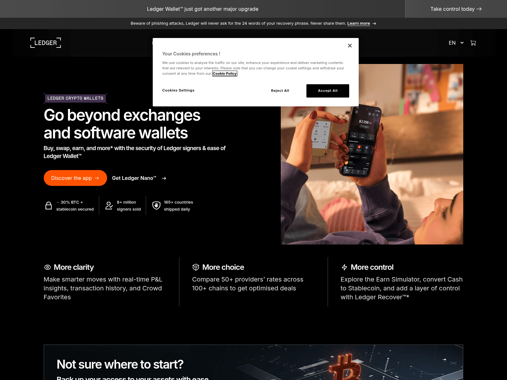
Task: Open Learn more about phishing link
Action: (358, 23)
